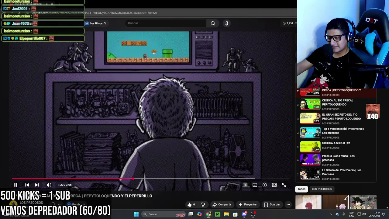Click the Preguntar button
389x219 pixels.
248,204
